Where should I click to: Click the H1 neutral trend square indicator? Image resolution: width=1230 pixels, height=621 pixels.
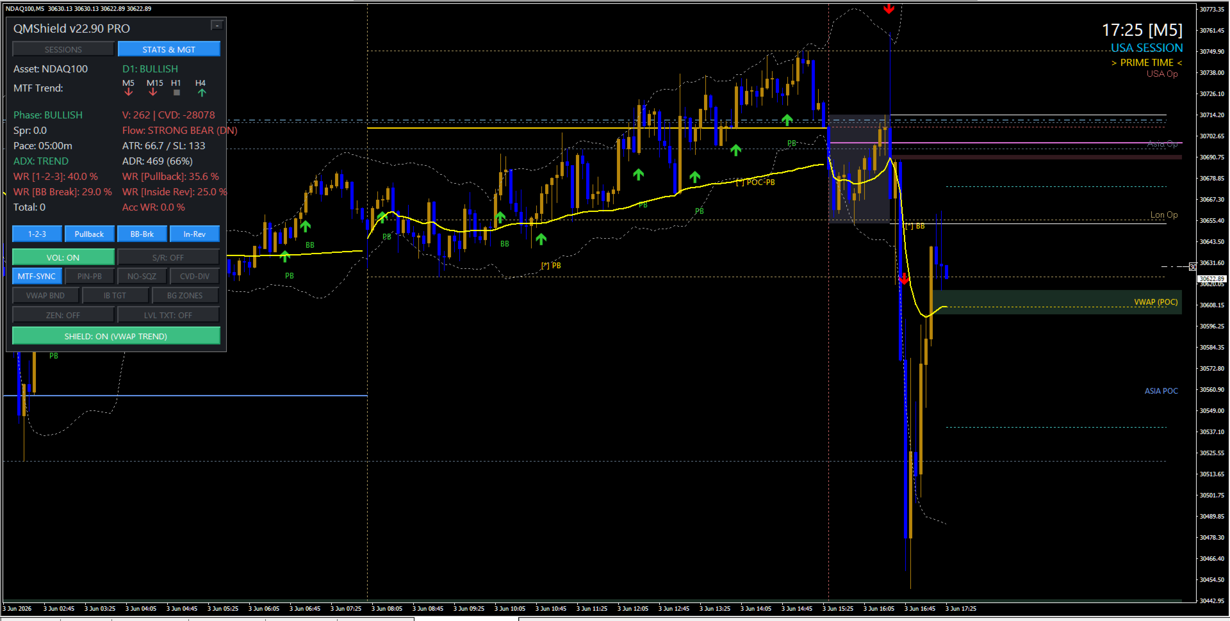pos(177,93)
